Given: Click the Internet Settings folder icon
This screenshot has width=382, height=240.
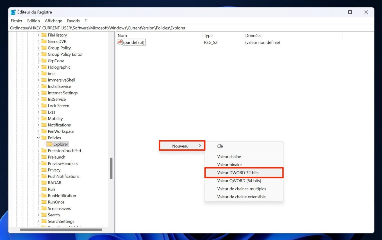Looking at the screenshot, I should point(44,93).
